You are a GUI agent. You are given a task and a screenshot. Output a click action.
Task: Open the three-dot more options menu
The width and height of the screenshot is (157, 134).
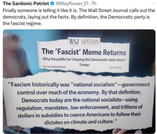[153, 3]
